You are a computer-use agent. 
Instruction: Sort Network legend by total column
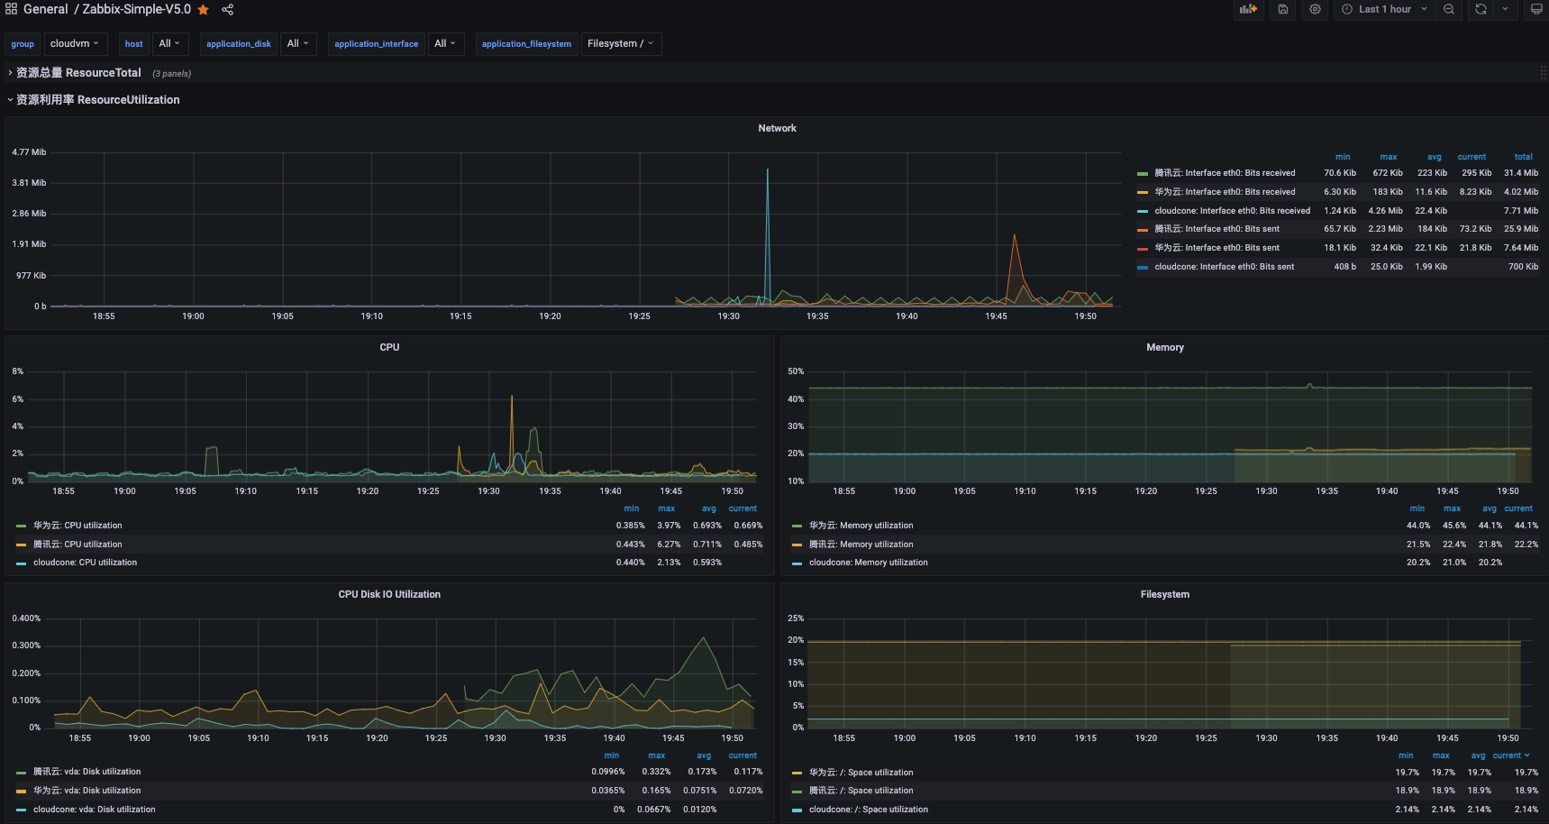(x=1523, y=157)
